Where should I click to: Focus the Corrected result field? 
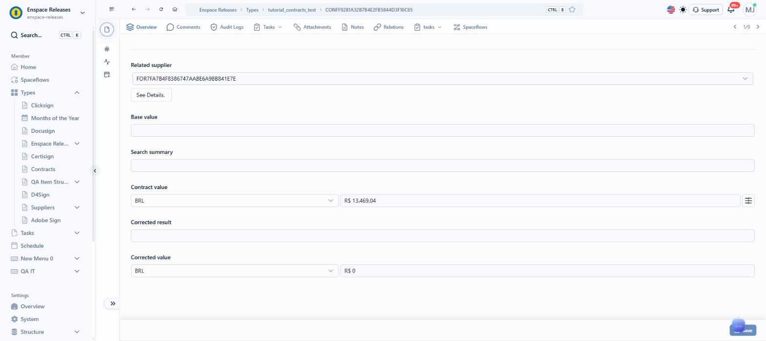click(443, 235)
